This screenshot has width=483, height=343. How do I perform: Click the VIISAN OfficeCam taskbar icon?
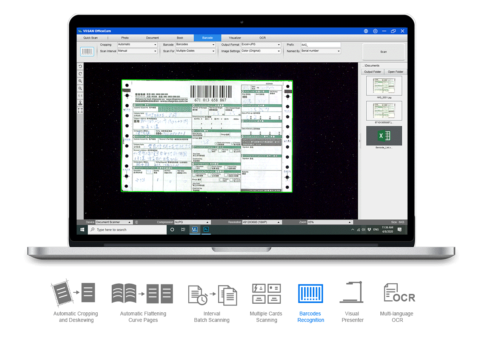click(x=195, y=229)
